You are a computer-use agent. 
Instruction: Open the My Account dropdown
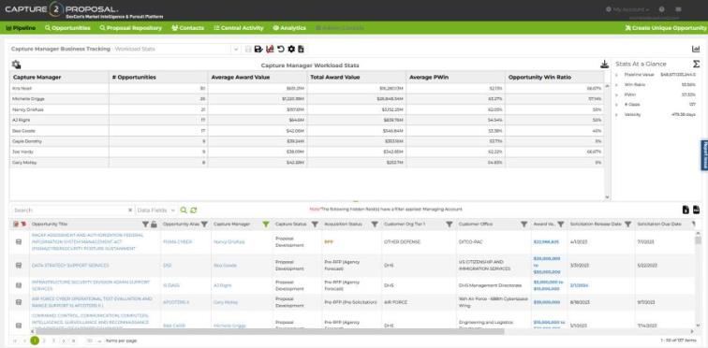coord(627,9)
